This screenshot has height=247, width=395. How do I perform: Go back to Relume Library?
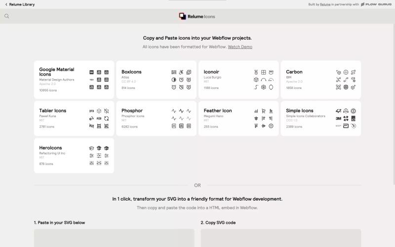click(20, 4)
